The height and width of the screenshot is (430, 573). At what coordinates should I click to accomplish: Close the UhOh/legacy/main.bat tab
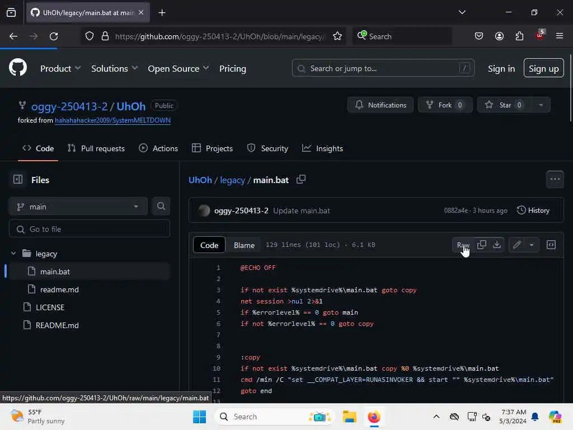coord(141,12)
